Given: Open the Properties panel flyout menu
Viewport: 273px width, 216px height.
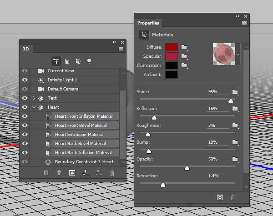Looking at the screenshot, I should [244, 23].
